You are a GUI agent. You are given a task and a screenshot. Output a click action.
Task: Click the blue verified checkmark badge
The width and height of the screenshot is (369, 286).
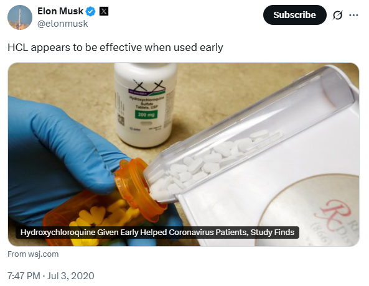[91, 11]
